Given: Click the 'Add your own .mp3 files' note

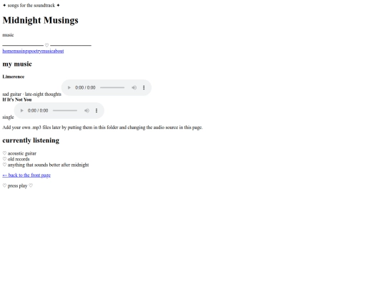Looking at the screenshot, I should click(x=102, y=127).
